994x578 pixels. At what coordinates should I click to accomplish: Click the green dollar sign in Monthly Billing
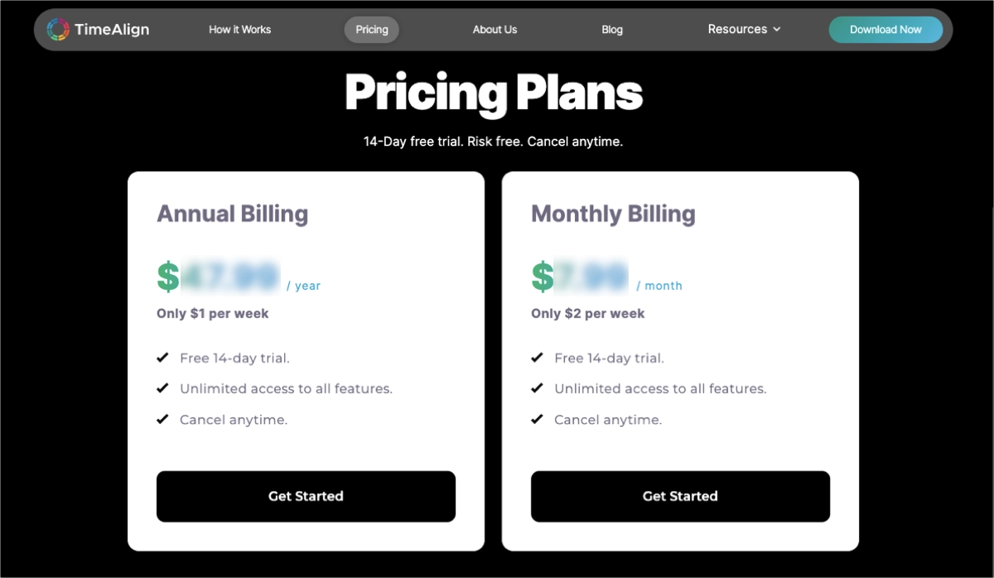point(542,277)
